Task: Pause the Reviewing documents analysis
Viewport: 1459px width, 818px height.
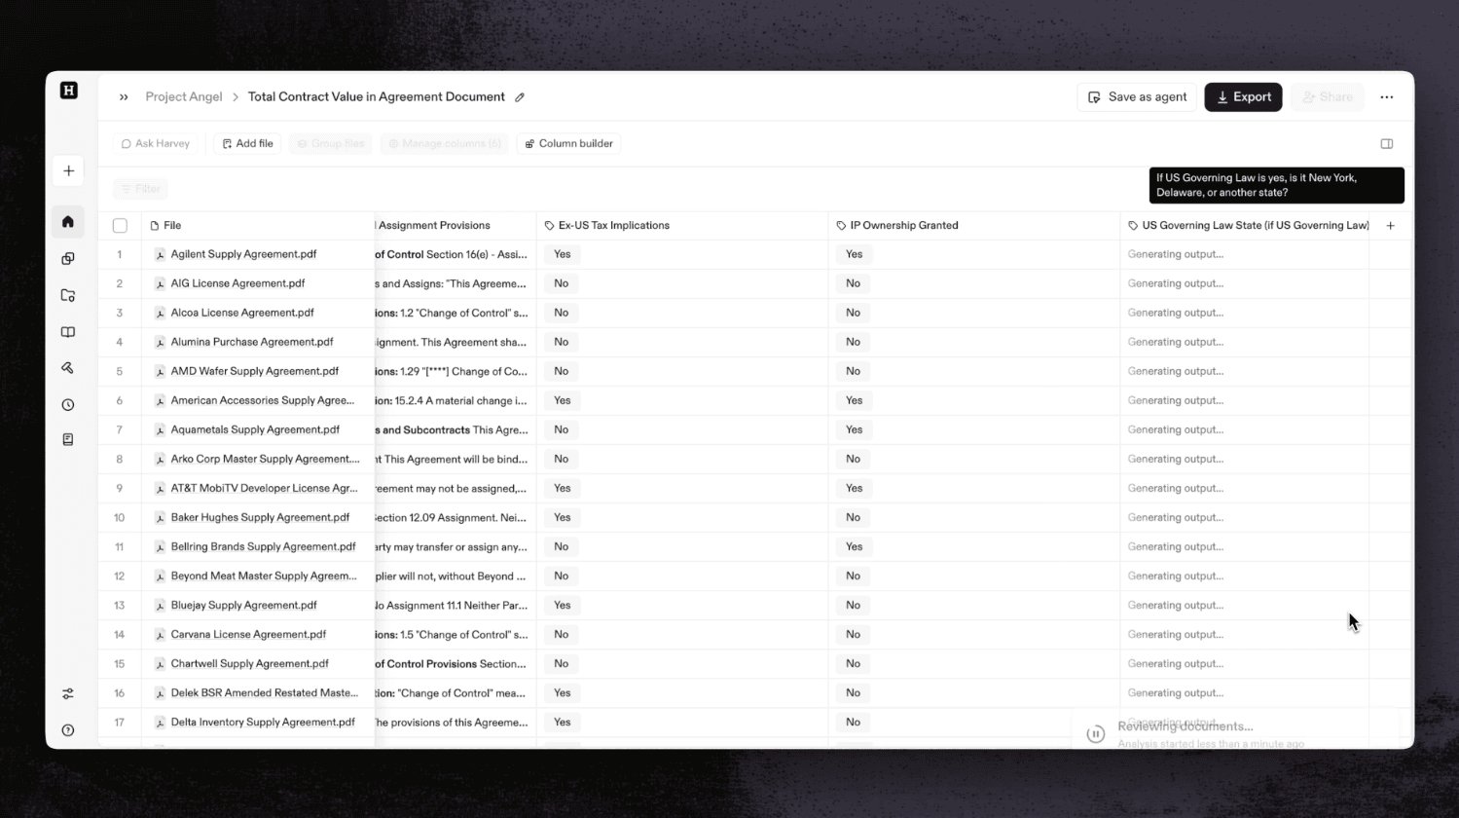Action: coord(1096,734)
